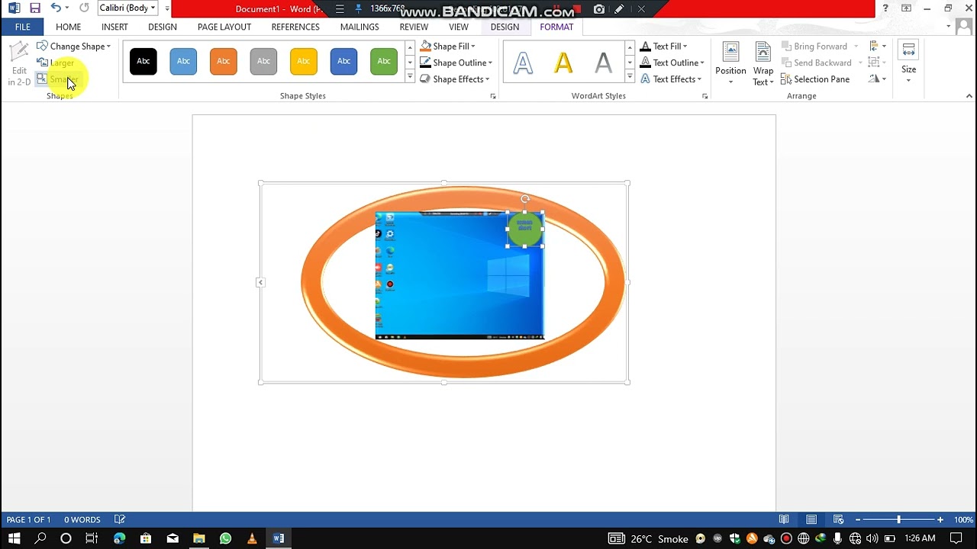Apply the dark blue Abc shape style
This screenshot has width=977, height=549.
[343, 61]
